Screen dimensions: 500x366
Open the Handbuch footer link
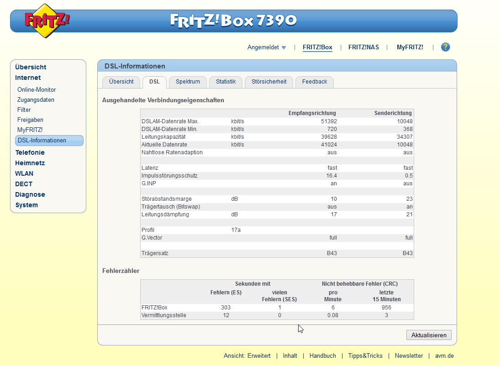323,356
